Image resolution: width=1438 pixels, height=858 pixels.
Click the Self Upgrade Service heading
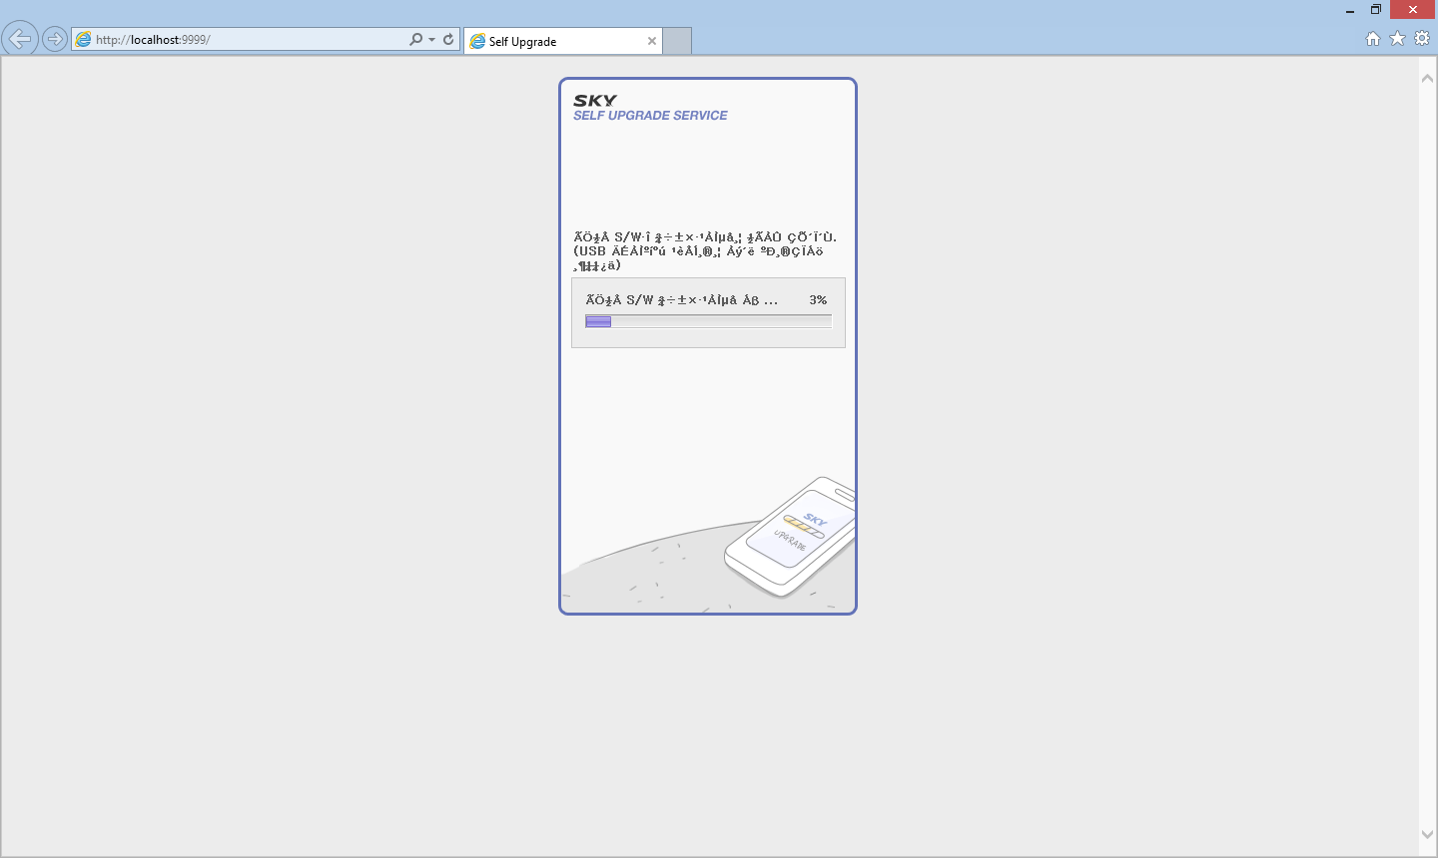tap(650, 116)
